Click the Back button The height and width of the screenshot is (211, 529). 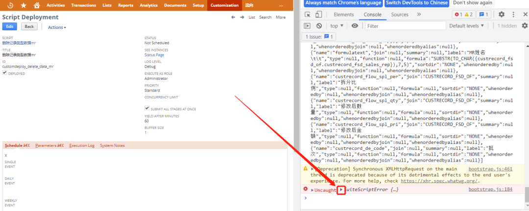tap(29, 26)
